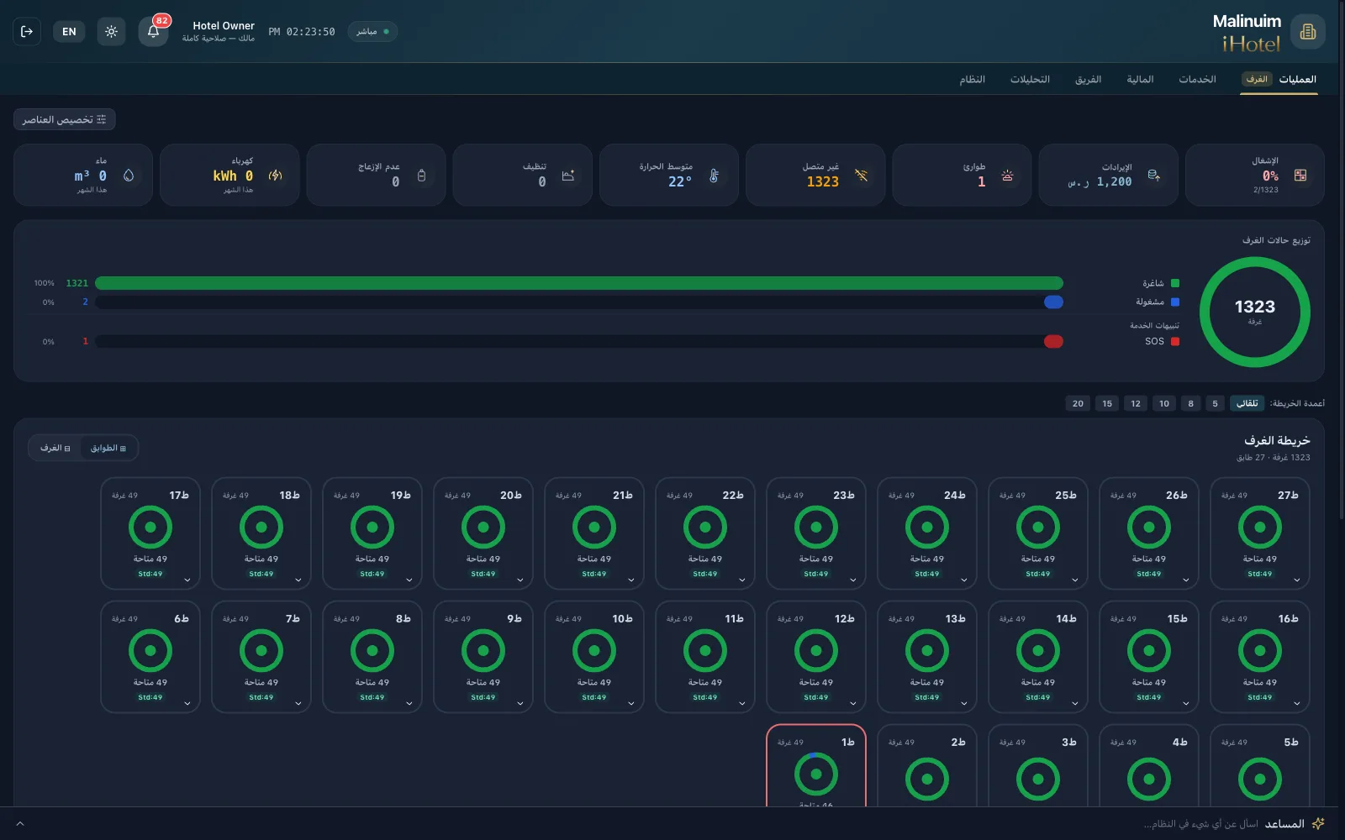Set map columns to 12
Viewport: 1345px width, 840px height.
(x=1136, y=403)
